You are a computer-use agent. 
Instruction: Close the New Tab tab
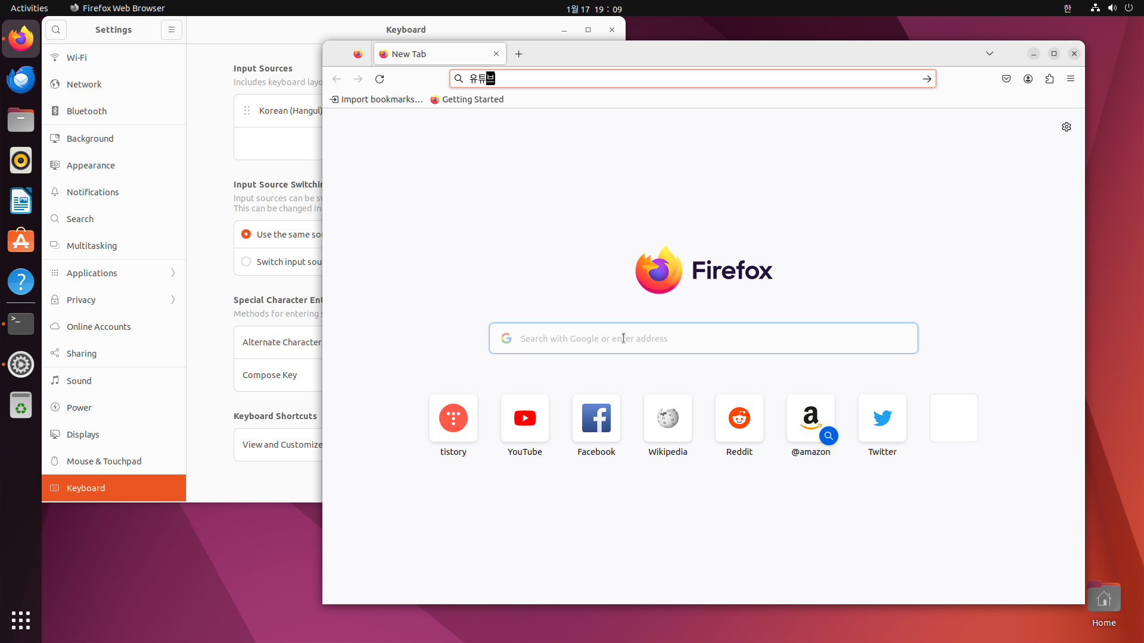click(496, 54)
